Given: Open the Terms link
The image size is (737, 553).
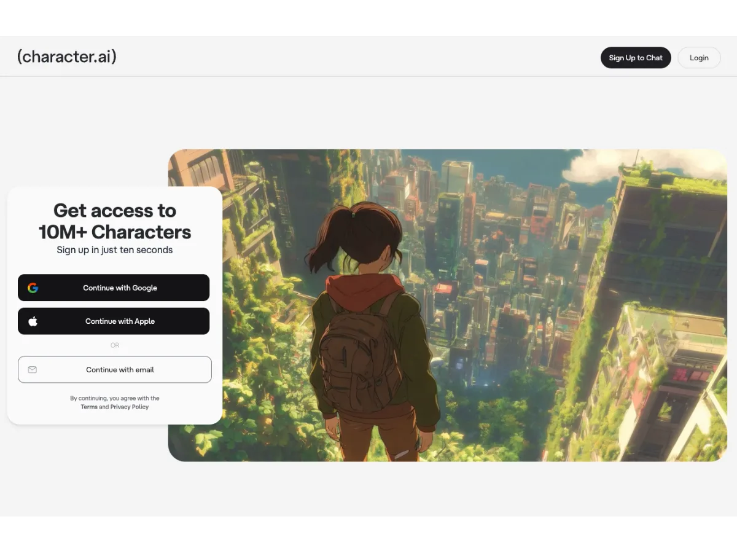Looking at the screenshot, I should 89,407.
